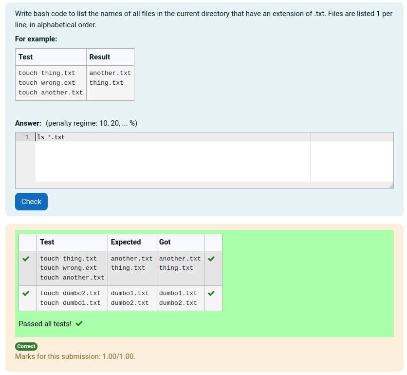This screenshot has width=407, height=375.
Task: Select the 'Expected' column header in the results table
Action: (126, 242)
